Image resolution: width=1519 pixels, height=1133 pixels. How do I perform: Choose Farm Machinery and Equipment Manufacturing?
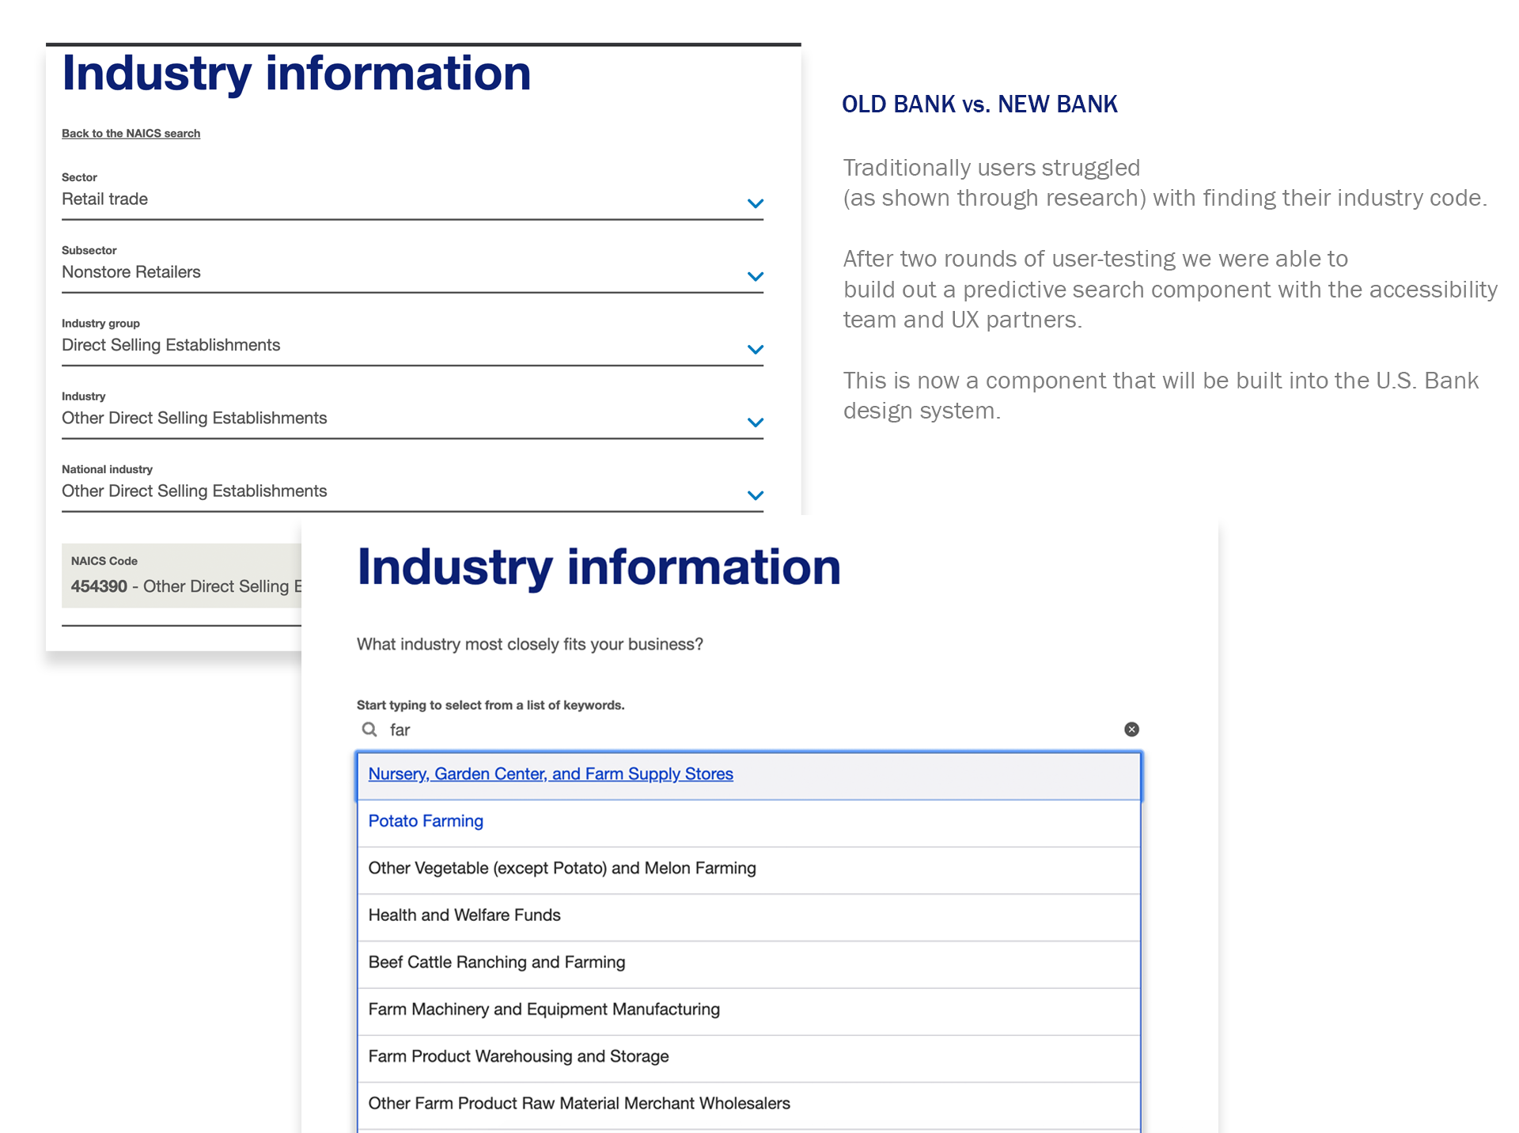(x=544, y=1010)
